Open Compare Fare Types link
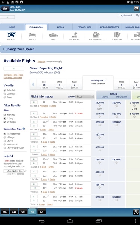 point(13,75)
